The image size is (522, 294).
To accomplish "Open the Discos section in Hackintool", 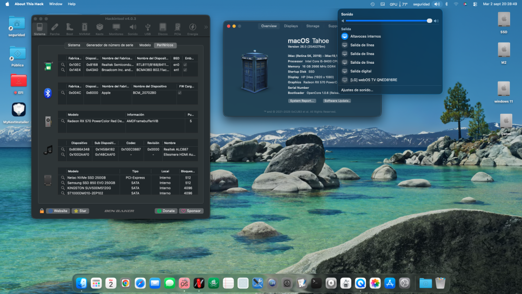I will click(162, 29).
